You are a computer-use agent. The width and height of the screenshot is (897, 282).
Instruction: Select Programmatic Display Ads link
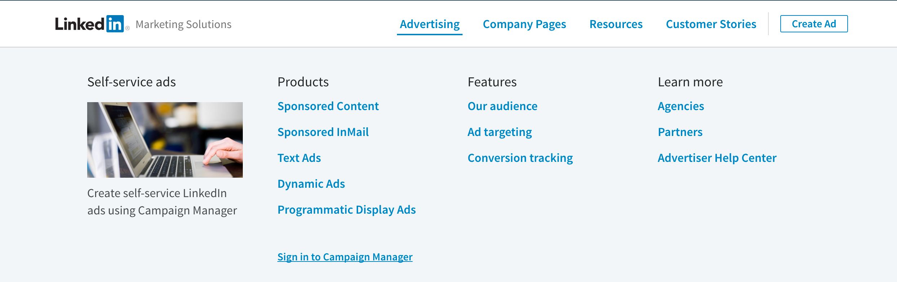click(346, 210)
